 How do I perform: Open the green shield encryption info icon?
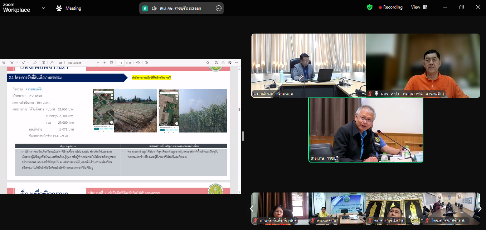(370, 7)
